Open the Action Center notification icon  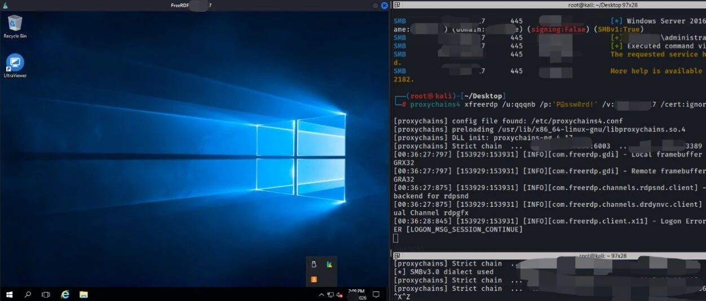(376, 294)
